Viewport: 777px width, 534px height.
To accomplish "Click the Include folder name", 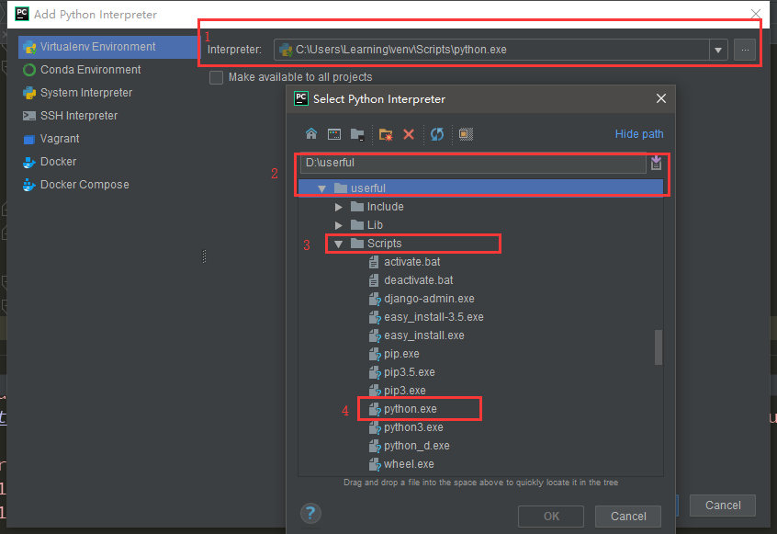I will click(385, 207).
